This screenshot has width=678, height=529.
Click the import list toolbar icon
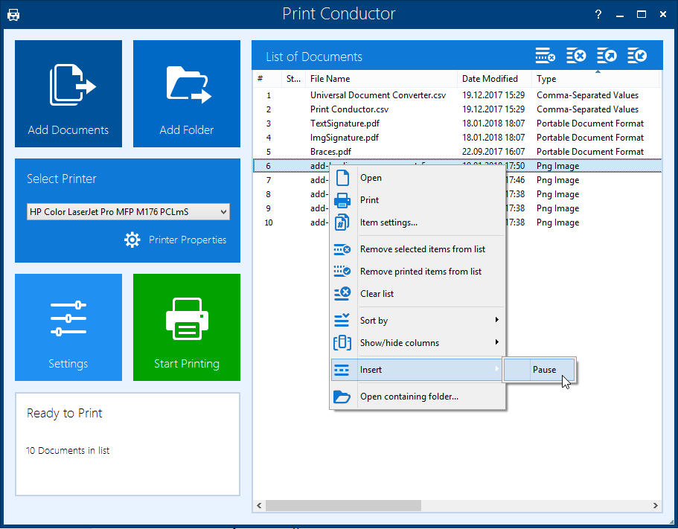click(x=637, y=56)
